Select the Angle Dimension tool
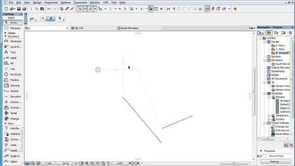Image resolution: width=295 pixels, height=166 pixels. point(12,156)
